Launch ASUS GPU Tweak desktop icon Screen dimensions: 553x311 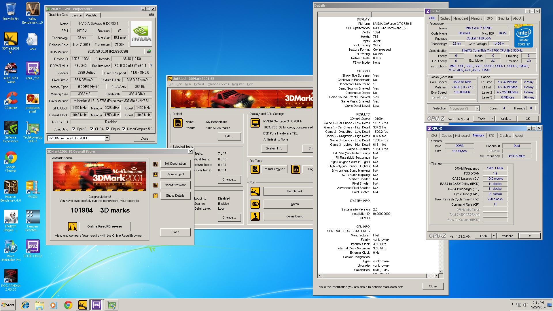coord(11,73)
